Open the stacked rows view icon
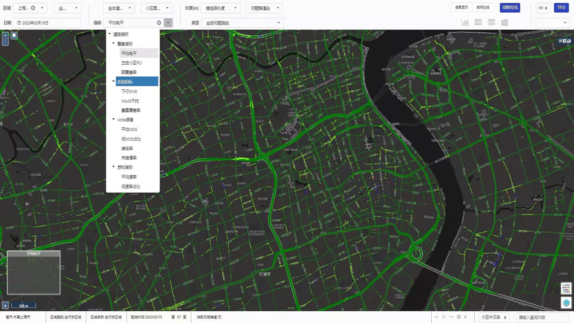This screenshot has width=574, height=323. click(478, 22)
